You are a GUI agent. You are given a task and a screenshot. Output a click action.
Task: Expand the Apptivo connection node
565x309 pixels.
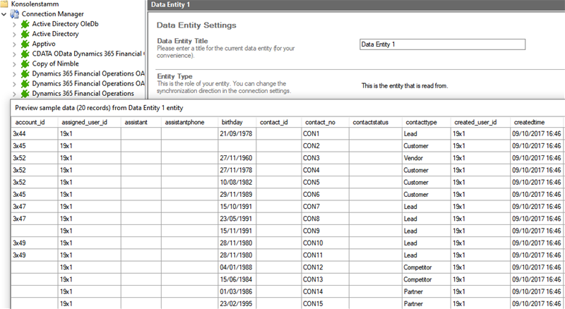tap(15, 44)
